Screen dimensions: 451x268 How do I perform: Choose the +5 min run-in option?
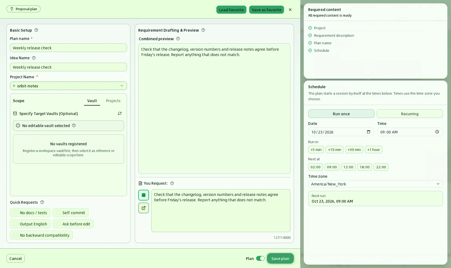316,150
